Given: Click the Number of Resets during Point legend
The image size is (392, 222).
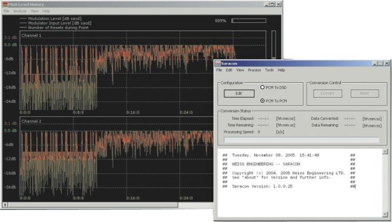Looking at the screenshot, I should [58, 28].
